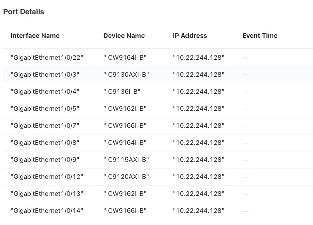Screen dimensions: 313x225
Task: Click device name "C9136I-B"
Action: tap(122, 92)
